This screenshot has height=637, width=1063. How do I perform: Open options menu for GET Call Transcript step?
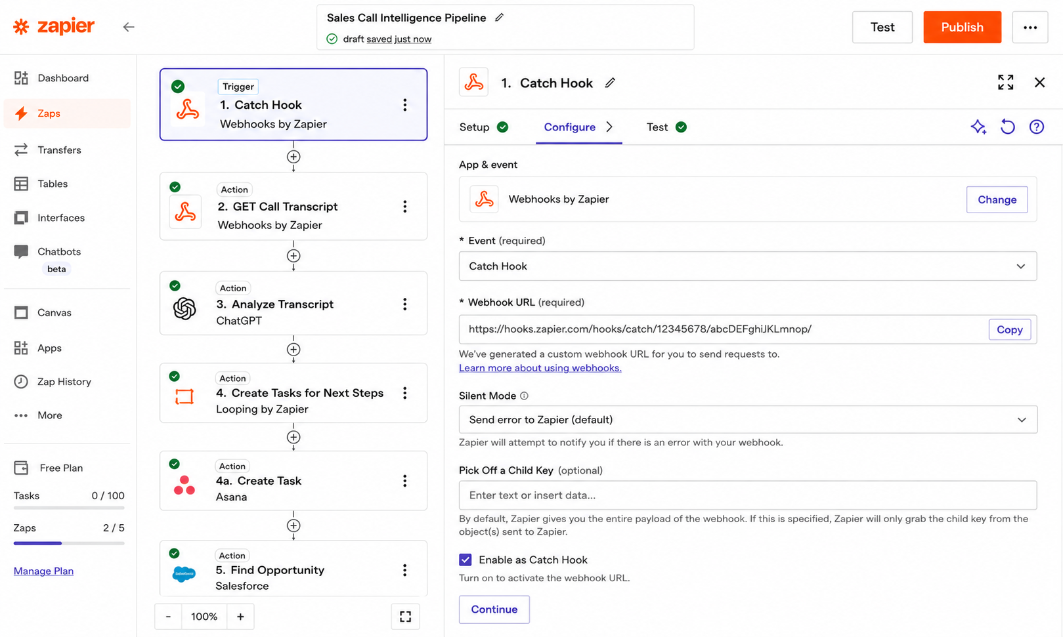click(x=405, y=207)
